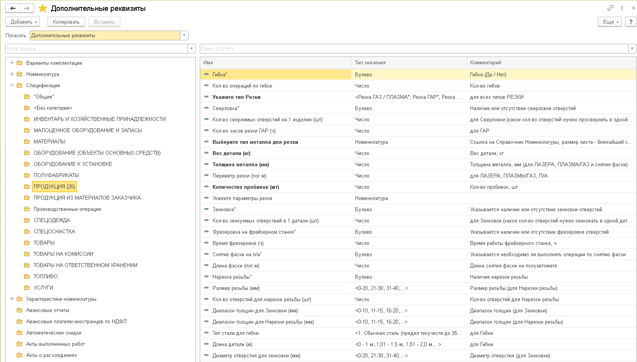Image resolution: width=637 pixels, height=362 pixels.
Task: Select the ПОЛУФАБРИКАТЫ folder
Action: pyautogui.click(x=56, y=175)
